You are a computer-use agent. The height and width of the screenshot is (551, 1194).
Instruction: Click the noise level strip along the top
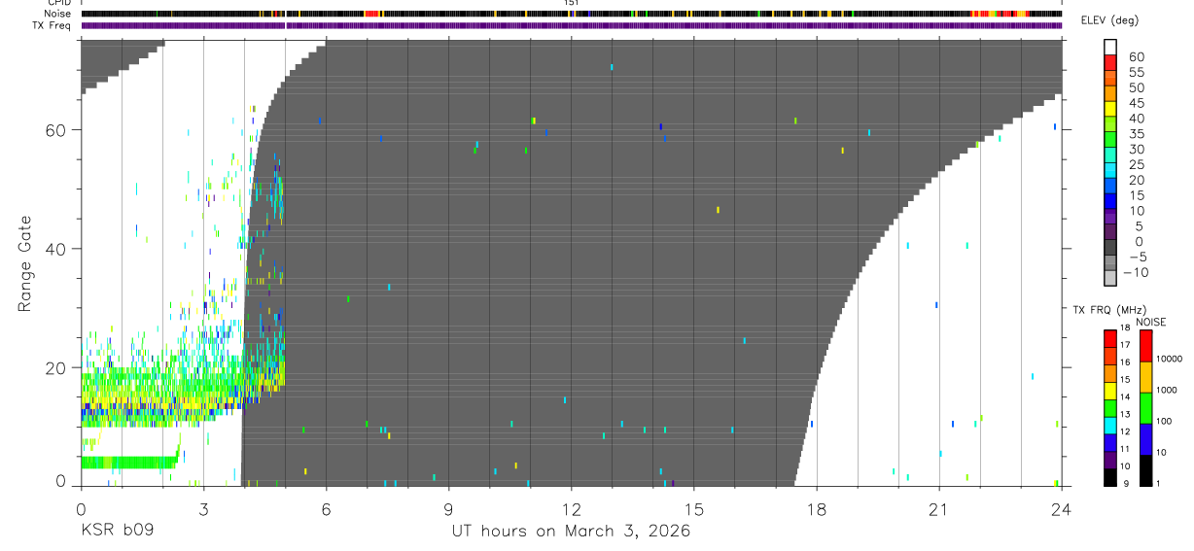571,14
